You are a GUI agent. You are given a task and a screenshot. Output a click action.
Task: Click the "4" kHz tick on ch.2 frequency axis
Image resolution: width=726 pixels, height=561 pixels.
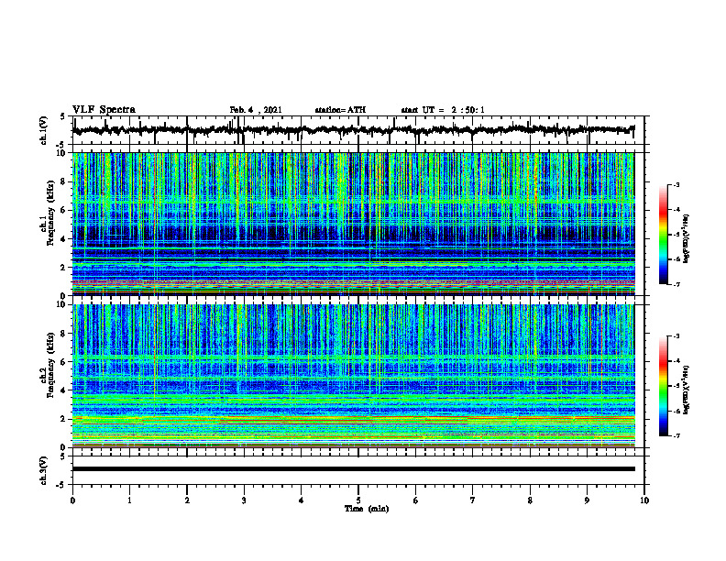click(64, 390)
